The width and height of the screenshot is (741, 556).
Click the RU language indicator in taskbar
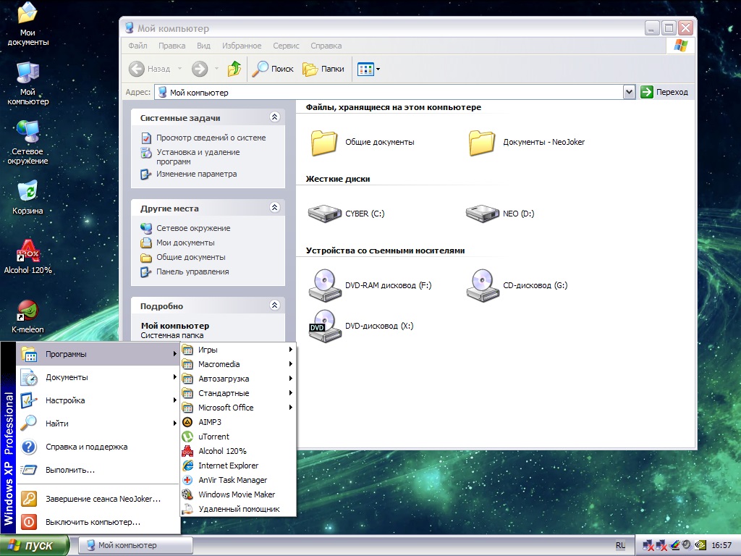620,545
